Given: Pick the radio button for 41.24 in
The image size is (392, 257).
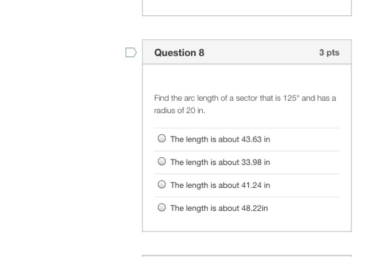Looking at the screenshot, I should click(161, 185).
